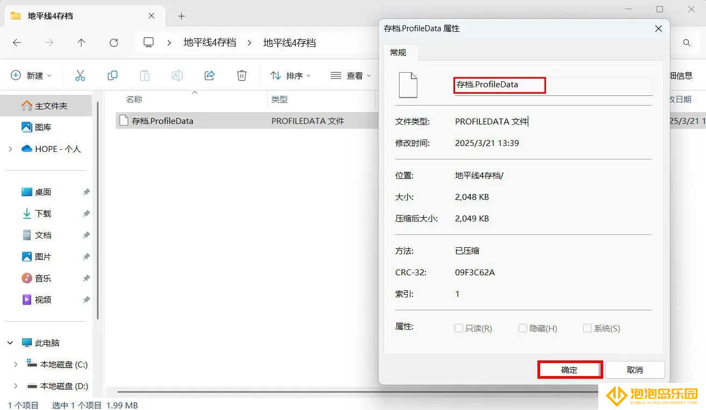Unpin Pictures using its pin icon
The height and width of the screenshot is (410, 706).
point(86,257)
